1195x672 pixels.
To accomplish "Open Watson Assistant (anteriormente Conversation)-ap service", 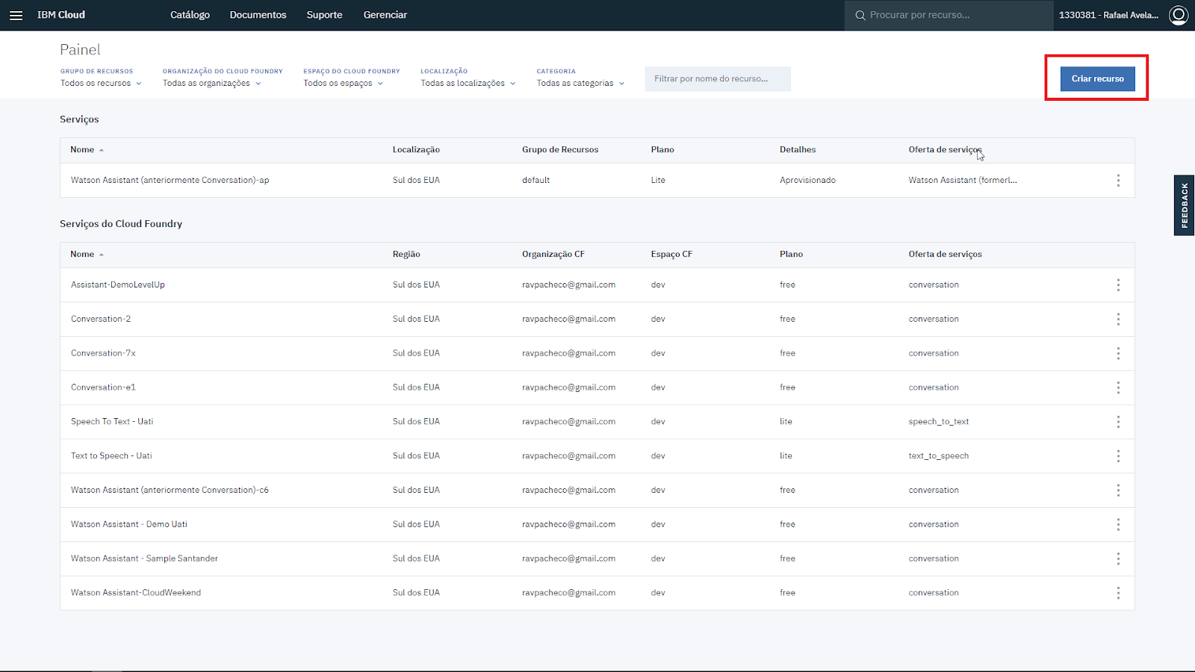I will coord(170,180).
